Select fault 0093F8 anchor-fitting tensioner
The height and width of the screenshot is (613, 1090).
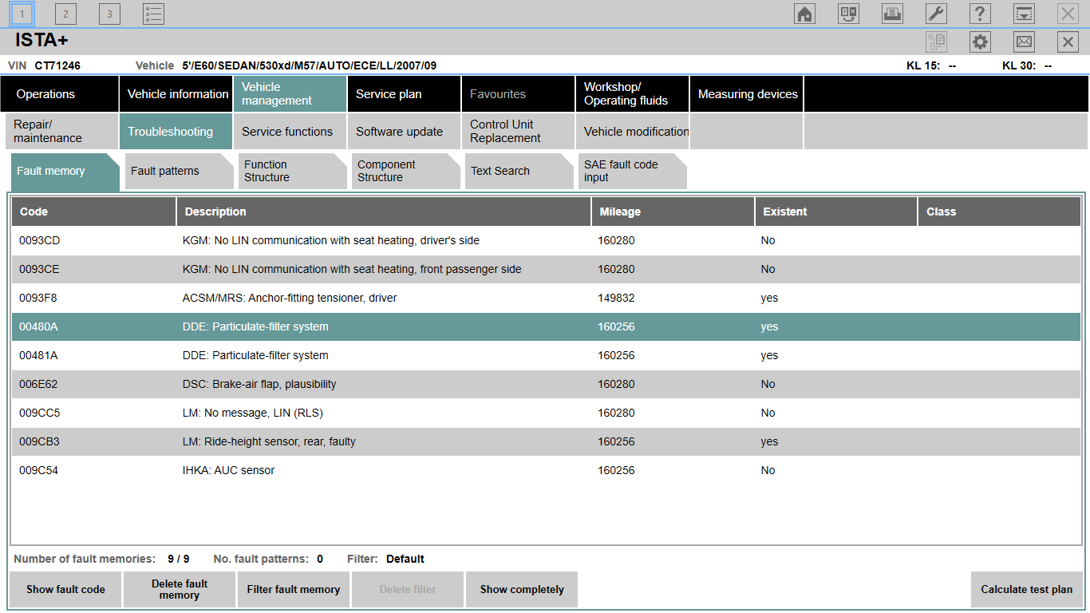(x=547, y=298)
